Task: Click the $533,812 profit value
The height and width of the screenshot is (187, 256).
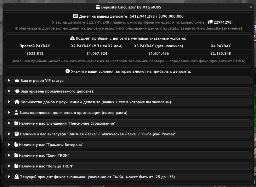Action: click(x=35, y=53)
